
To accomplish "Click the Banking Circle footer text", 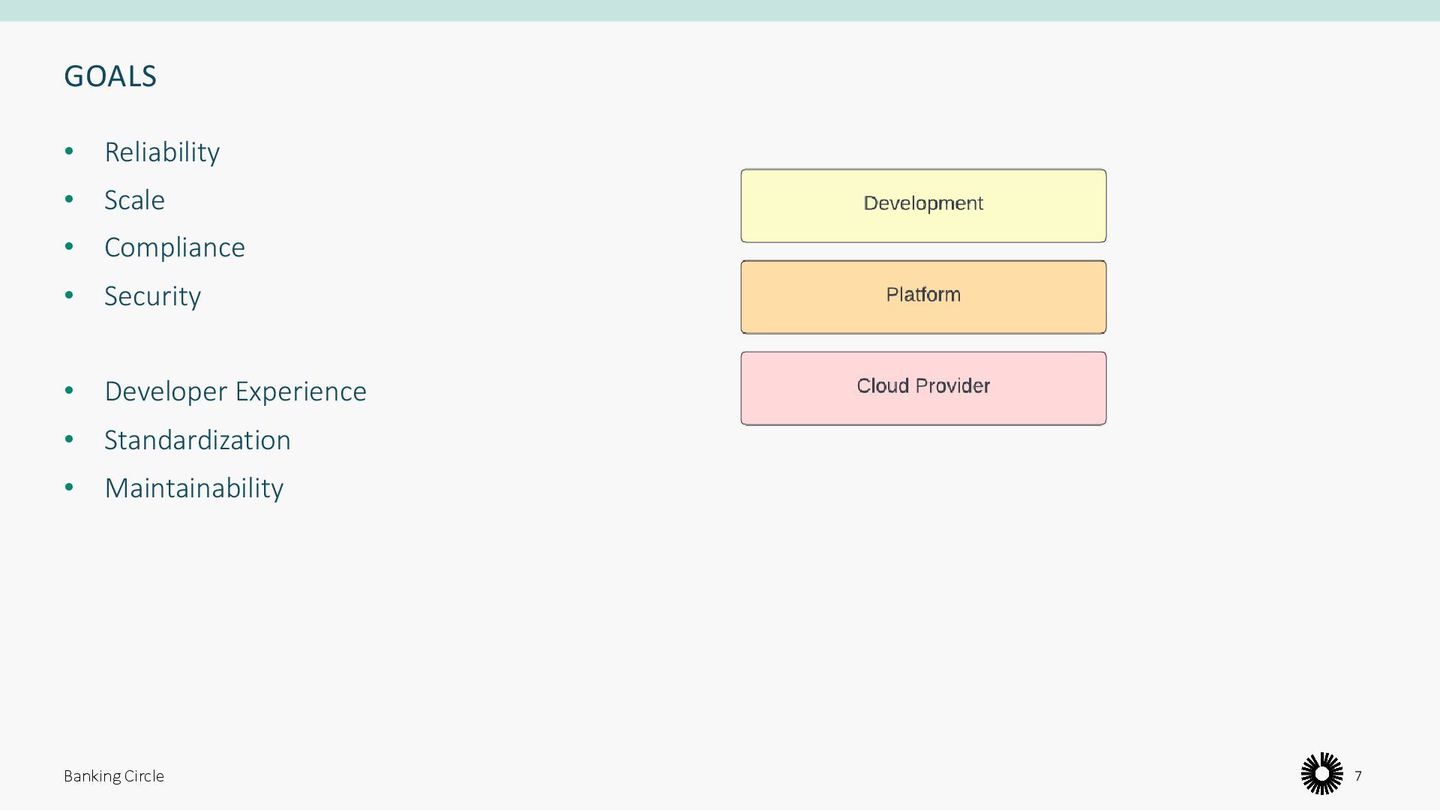I will click(114, 776).
